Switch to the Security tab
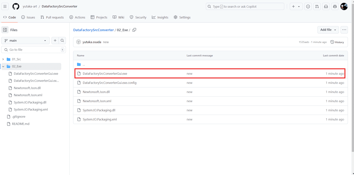Image resolution: width=354 pixels, height=175 pixels. [x=138, y=17]
